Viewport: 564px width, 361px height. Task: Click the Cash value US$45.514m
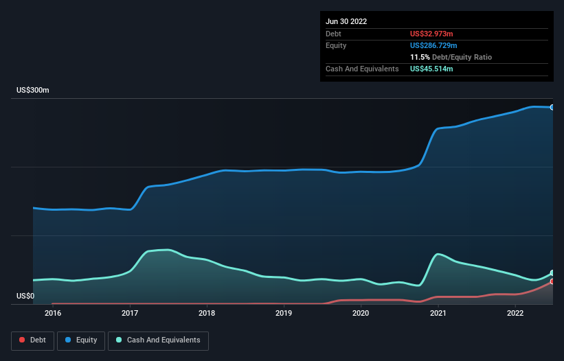431,69
